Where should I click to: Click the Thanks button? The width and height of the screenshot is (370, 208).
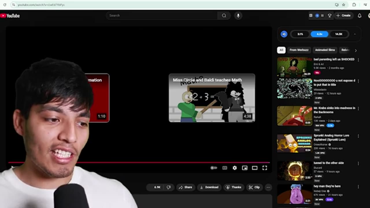pos(234,187)
